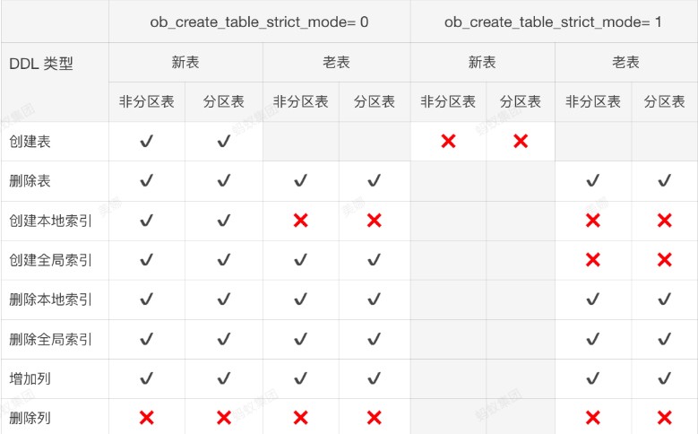Click the first red X in 创建本地索引 row

[x=301, y=220]
